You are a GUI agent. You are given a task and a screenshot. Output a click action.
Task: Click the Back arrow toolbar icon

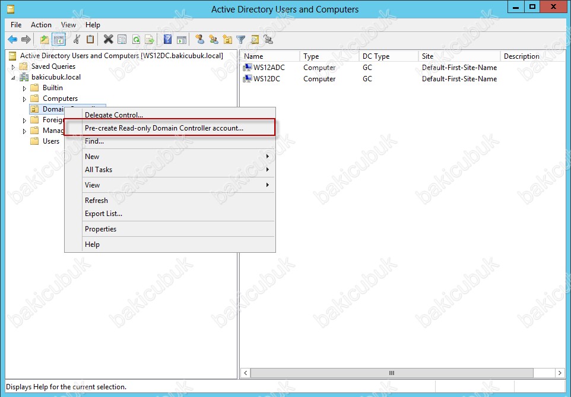click(12, 39)
